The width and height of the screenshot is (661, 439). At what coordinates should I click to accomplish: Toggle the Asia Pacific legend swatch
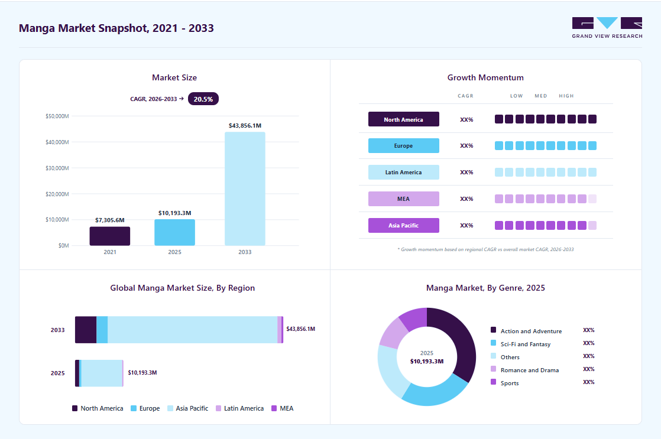(x=170, y=408)
